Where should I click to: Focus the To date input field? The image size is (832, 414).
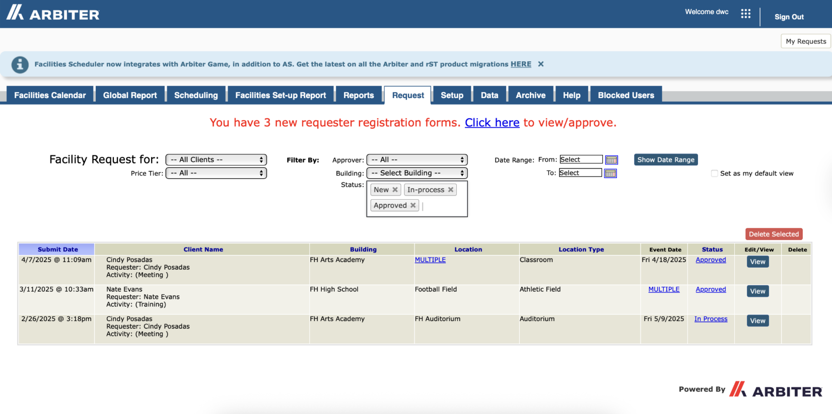pyautogui.click(x=580, y=173)
